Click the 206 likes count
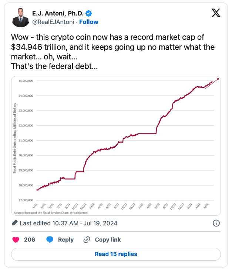Image resolution: width=232 pixels, height=270 pixels. click(30, 240)
